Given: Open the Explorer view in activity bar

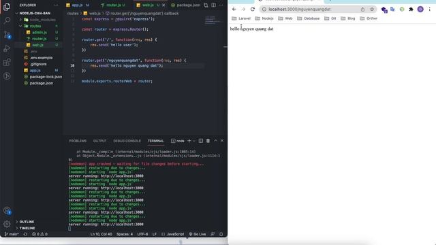Looking at the screenshot, I should click(7, 6).
